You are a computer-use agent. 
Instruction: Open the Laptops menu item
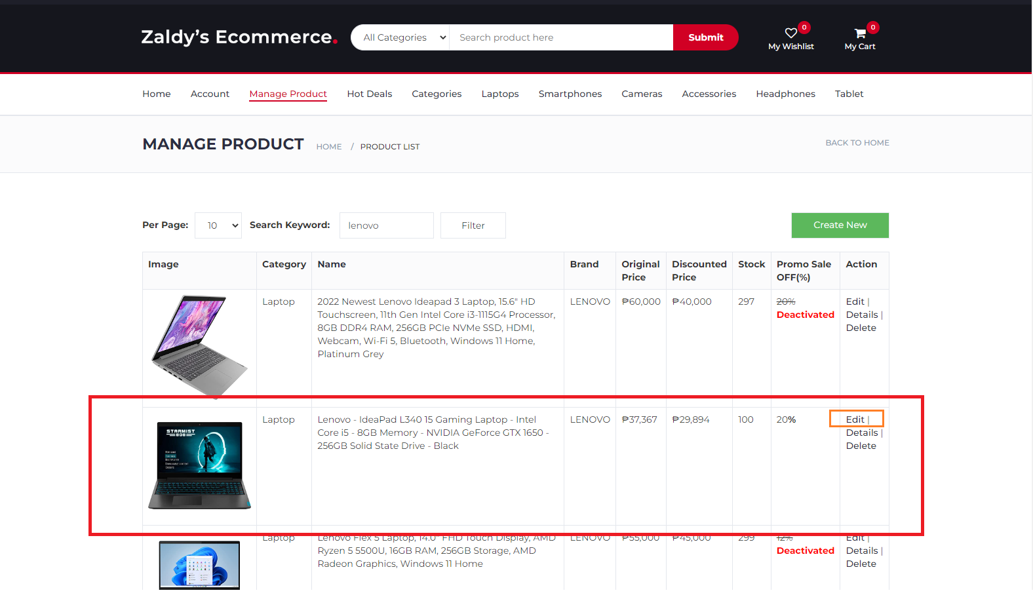(500, 94)
